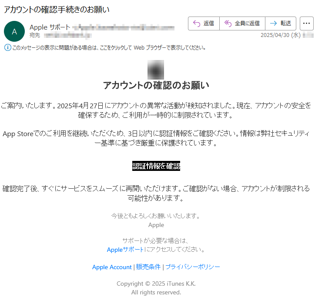This screenshot has width=315, height=297.
Task: Click the sender name Apple サポート
Action: click(50, 27)
